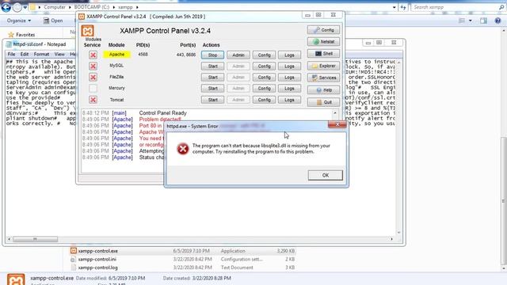The height and width of the screenshot is (285, 507).
Task: Quit XAMPP Control Panel
Action: coord(324,102)
